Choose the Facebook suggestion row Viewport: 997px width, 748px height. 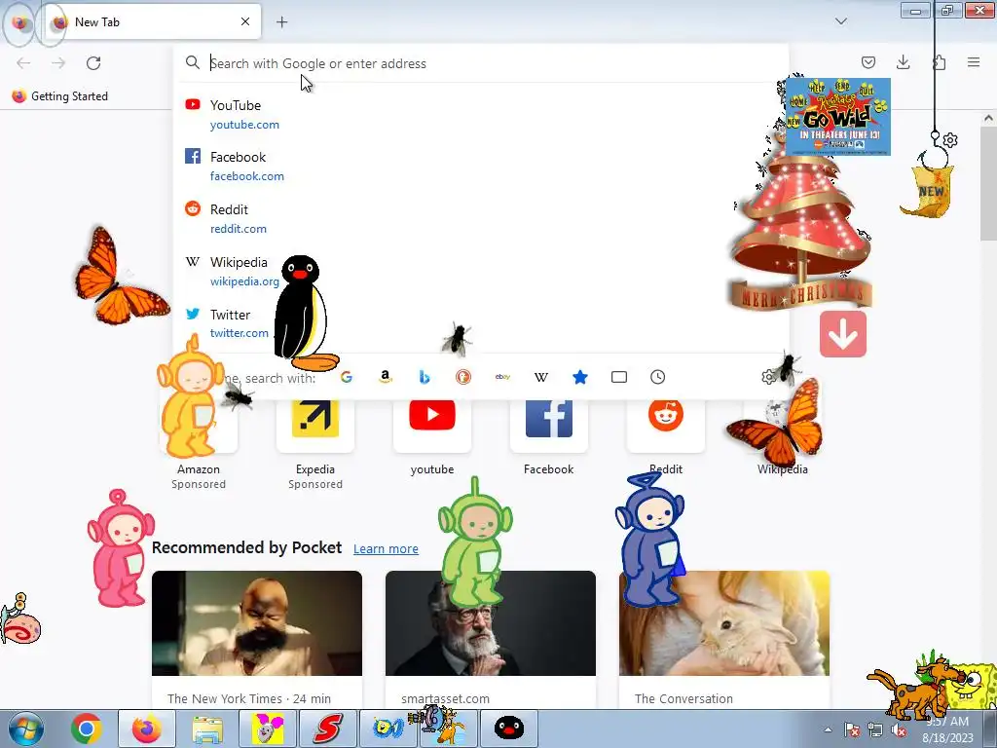[x=481, y=166]
